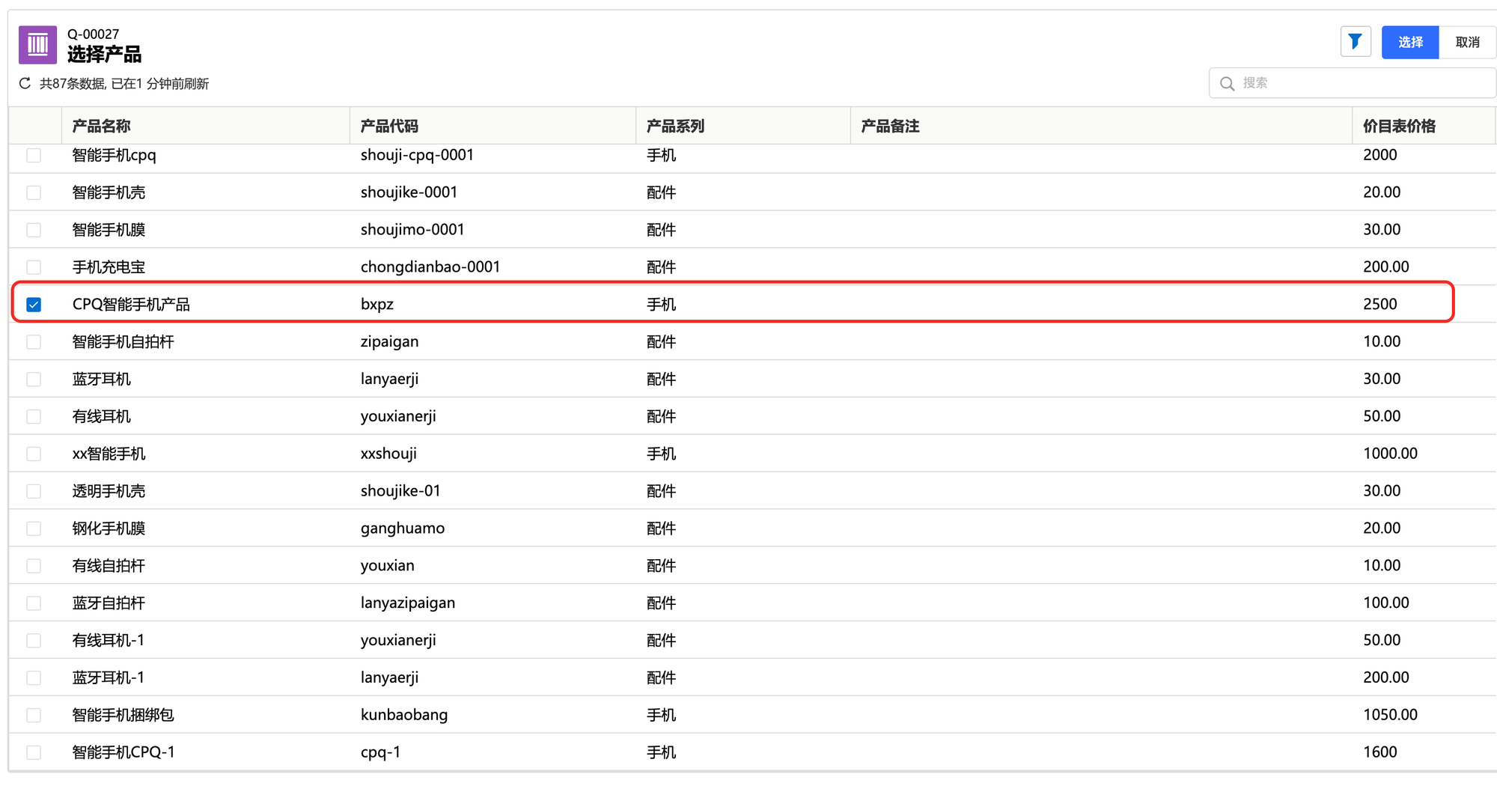Check the 智能手机壳 row checkbox

[x=34, y=192]
